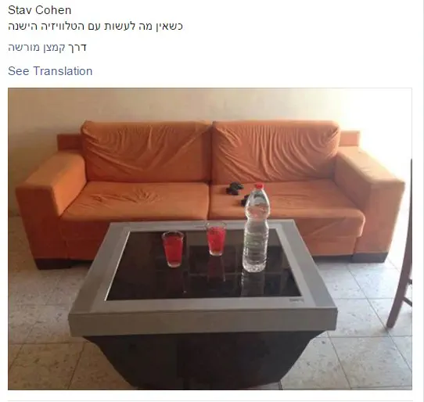This screenshot has width=424, height=402.
Task: Click the small brand logo on TV frame
Action: [296, 300]
